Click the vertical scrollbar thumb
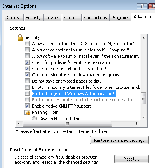The width and height of the screenshot is (155, 168). pos(143,98)
